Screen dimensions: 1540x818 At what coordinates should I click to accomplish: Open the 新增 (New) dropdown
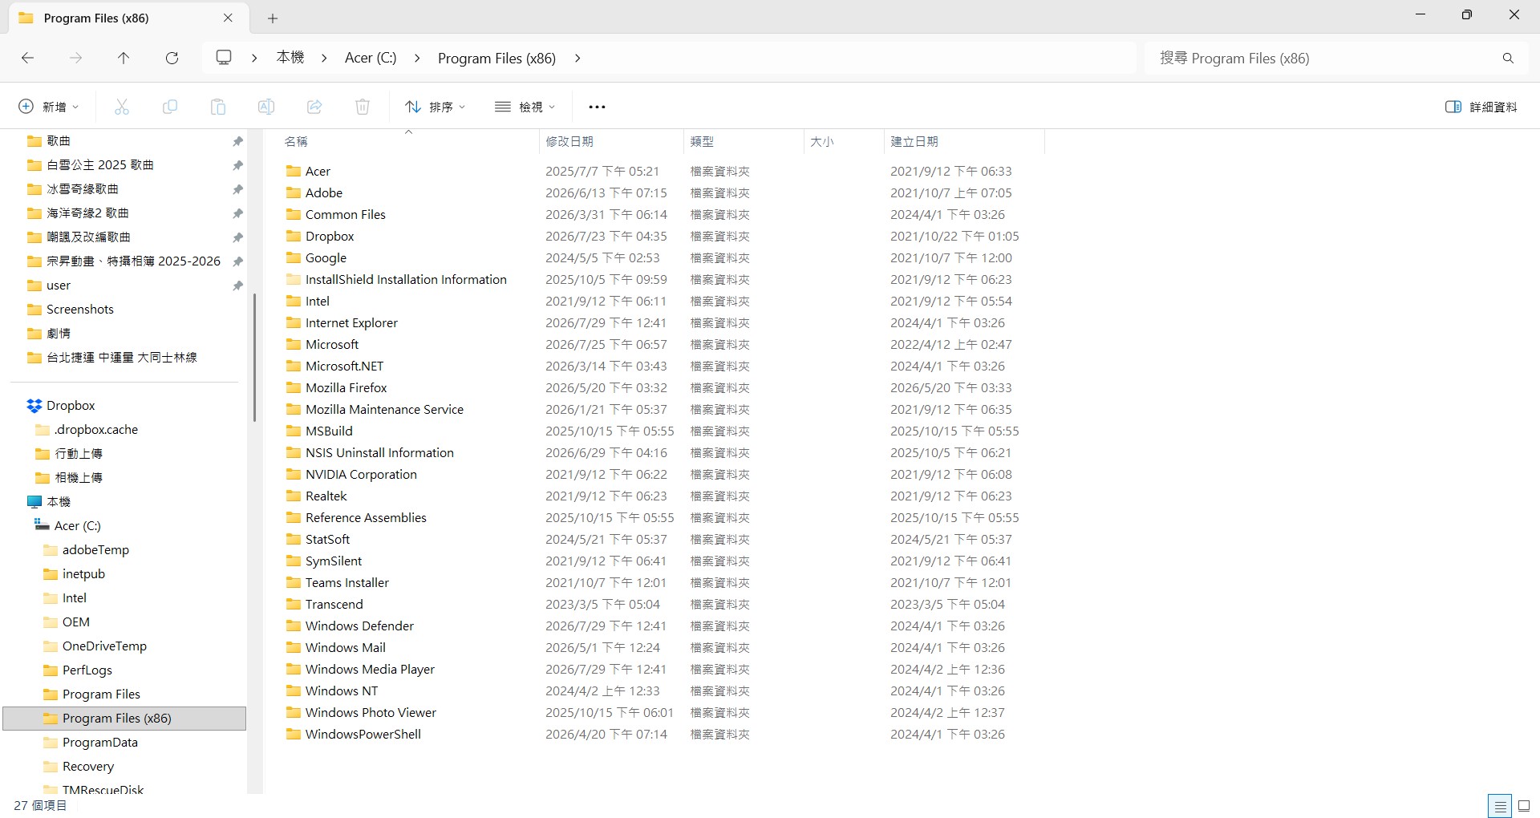point(49,107)
